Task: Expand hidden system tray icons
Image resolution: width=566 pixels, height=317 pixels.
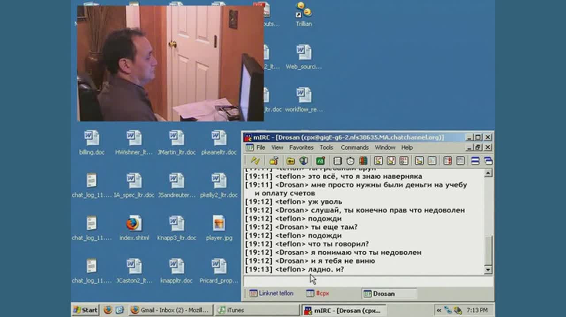Action: [439, 310]
